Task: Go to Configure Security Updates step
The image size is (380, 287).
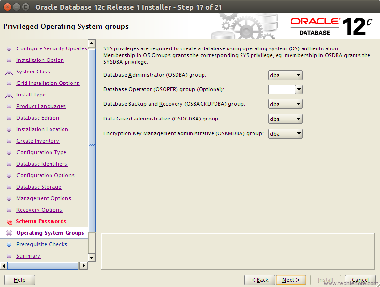Action: [x=51, y=48]
